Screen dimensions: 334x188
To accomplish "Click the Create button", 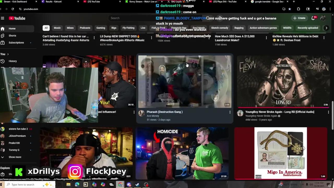I will 299,18.
